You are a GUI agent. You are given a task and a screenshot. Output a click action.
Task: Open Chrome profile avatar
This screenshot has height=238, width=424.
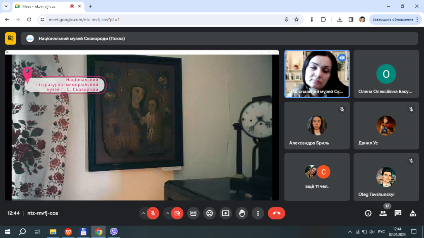(362, 19)
